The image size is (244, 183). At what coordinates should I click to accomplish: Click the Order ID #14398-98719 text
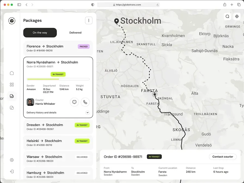(39, 145)
